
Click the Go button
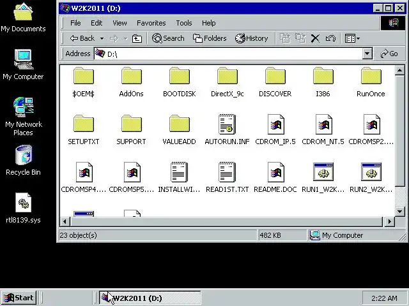point(389,54)
